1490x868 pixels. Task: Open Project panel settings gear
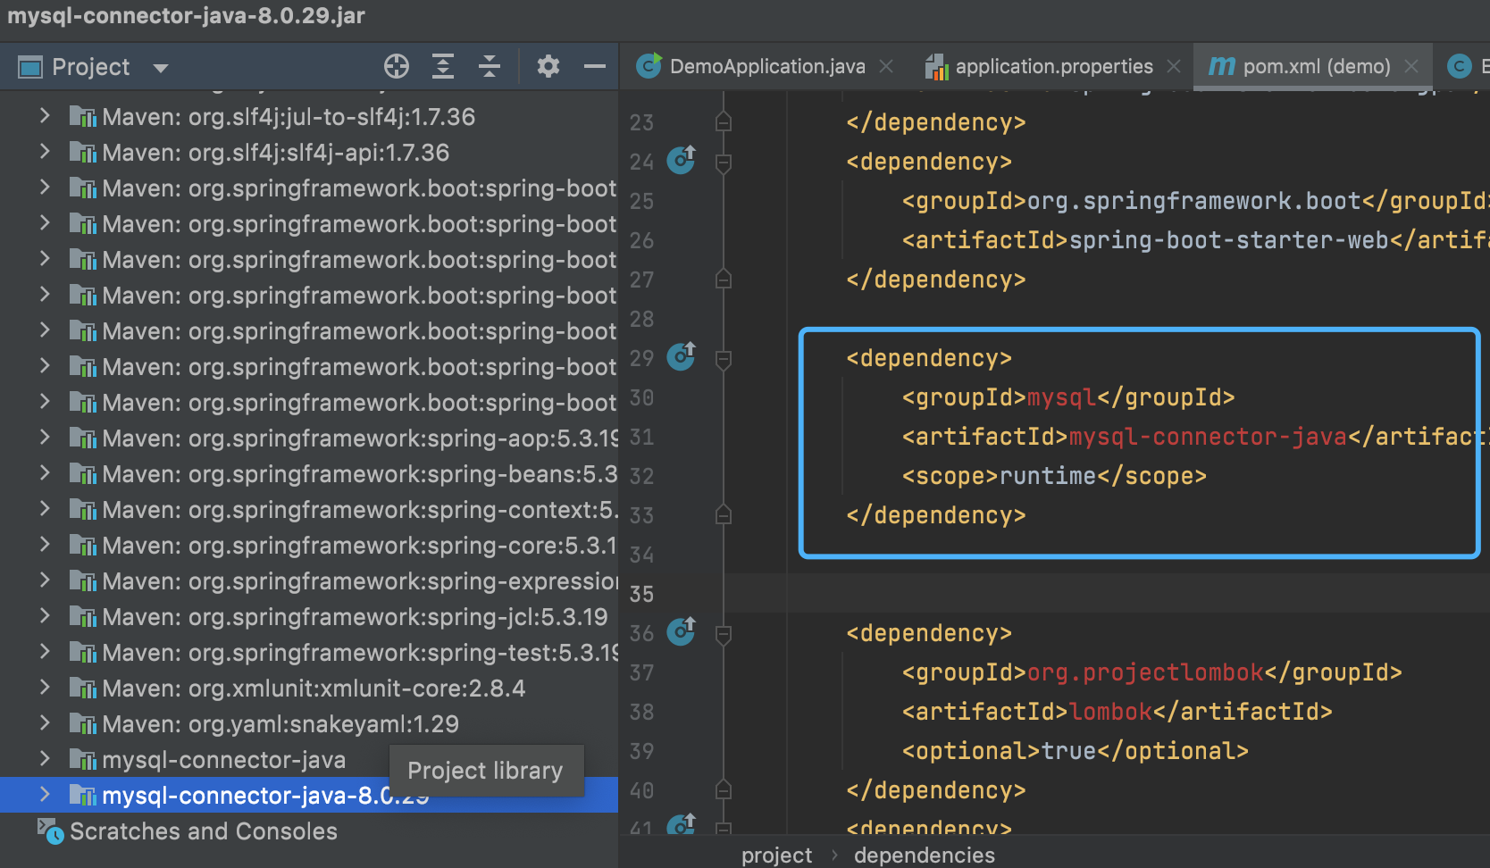pos(548,66)
